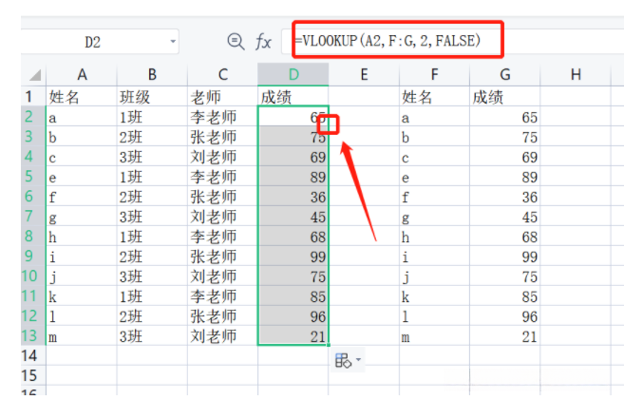
Task: Click cell F1 containing 姓名
Action: pyautogui.click(x=434, y=96)
